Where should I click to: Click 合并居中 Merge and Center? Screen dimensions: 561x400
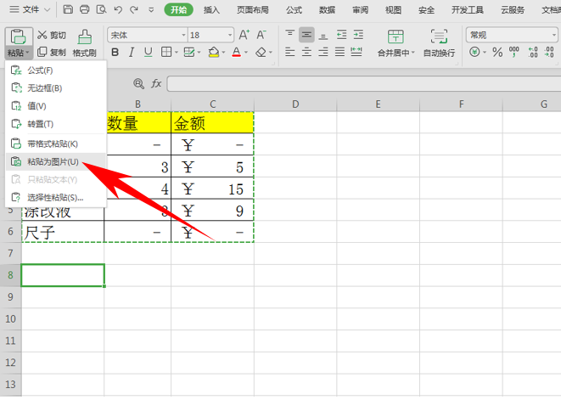tap(396, 43)
